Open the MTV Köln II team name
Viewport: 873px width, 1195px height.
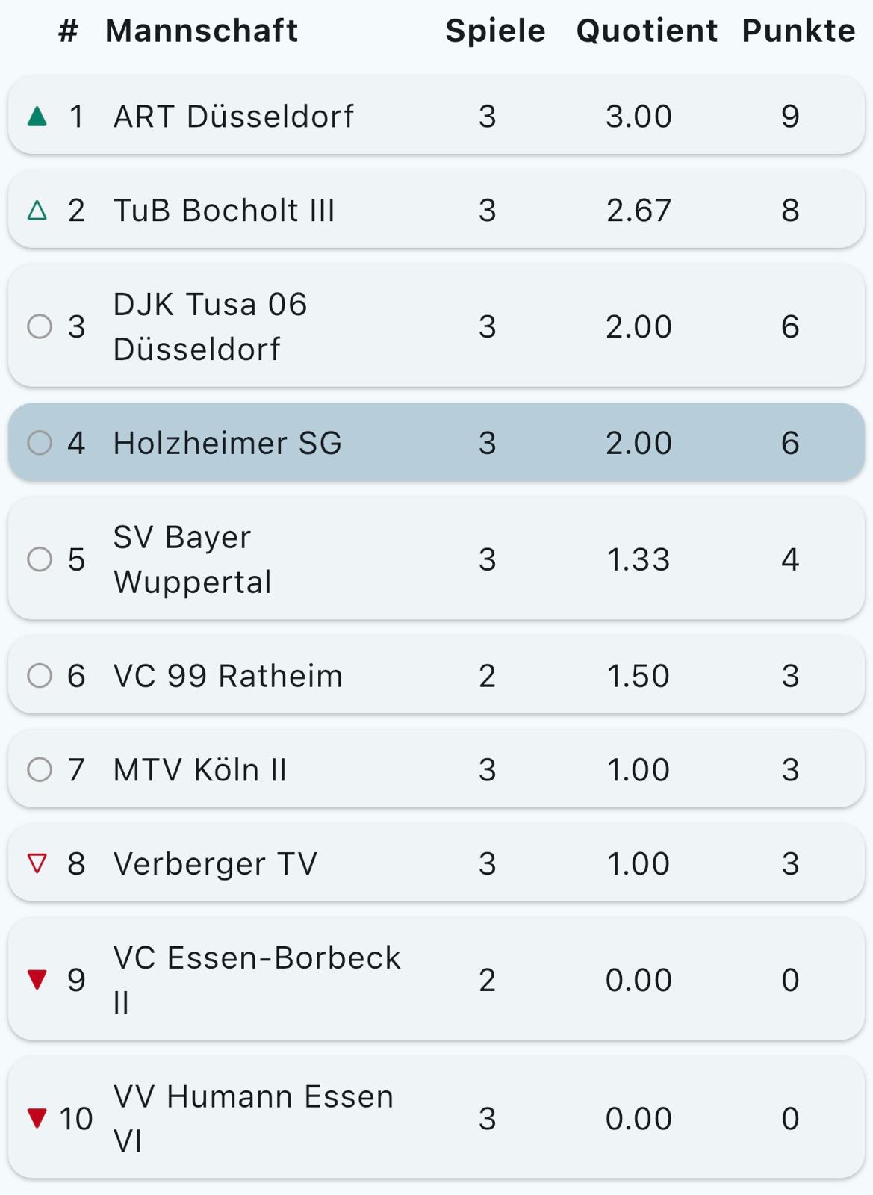click(200, 770)
